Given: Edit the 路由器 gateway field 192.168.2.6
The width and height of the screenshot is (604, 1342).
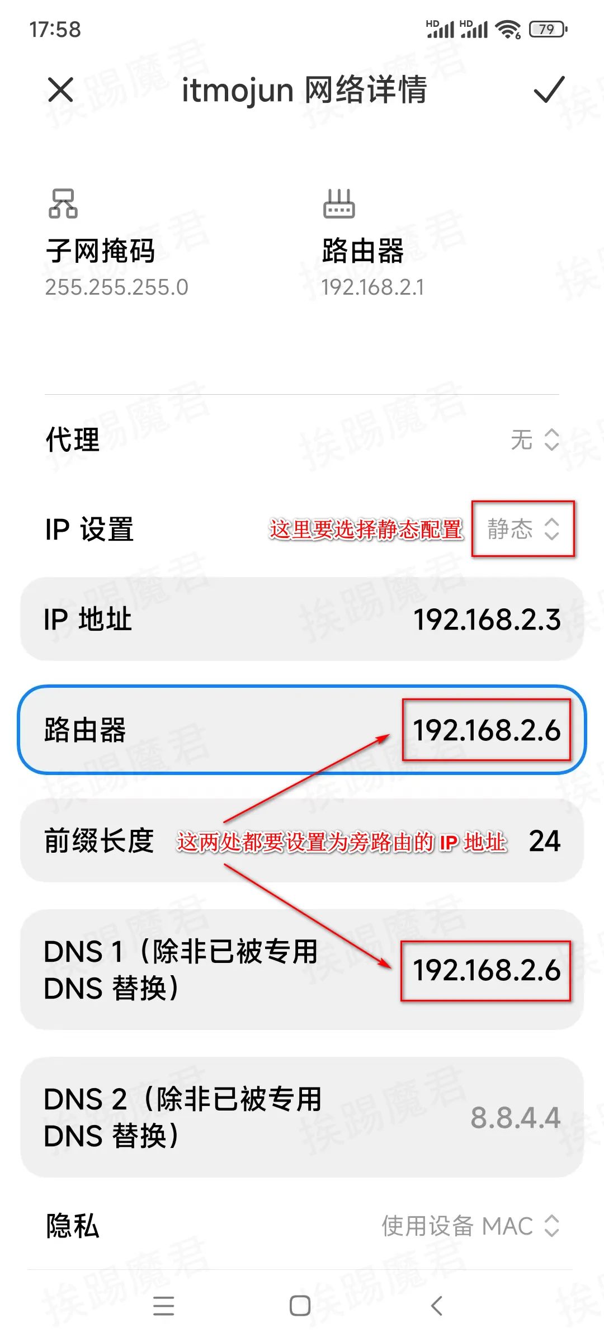Looking at the screenshot, I should coord(302,730).
